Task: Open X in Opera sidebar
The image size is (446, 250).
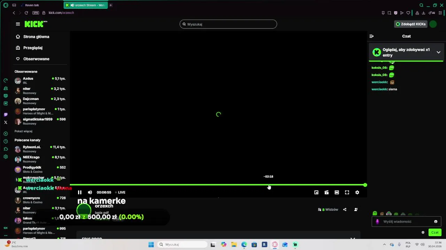Action: click(6, 122)
